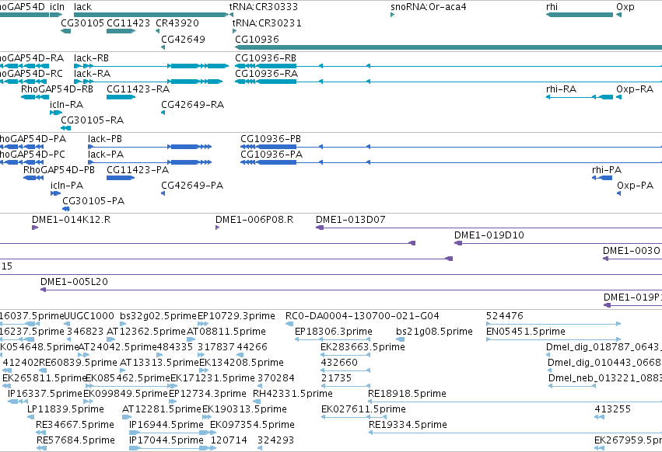Select the lack-RB transcript label
The width and height of the screenshot is (662, 452).
pyautogui.click(x=91, y=57)
